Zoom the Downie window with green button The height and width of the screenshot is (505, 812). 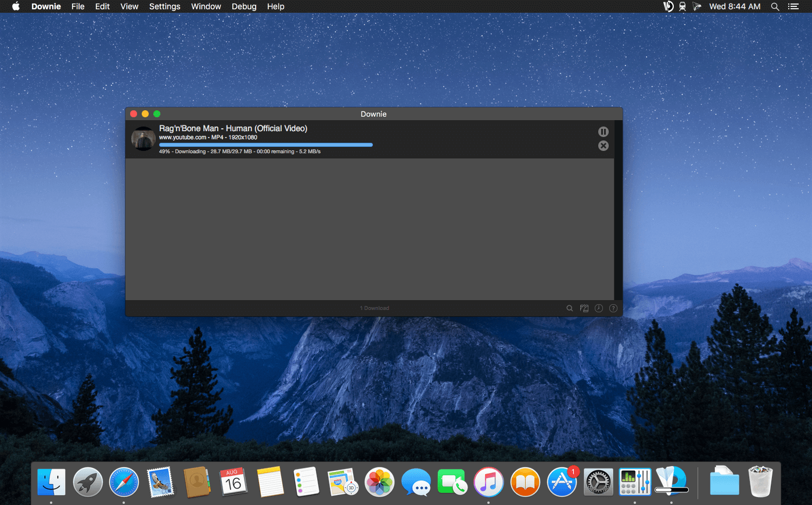click(157, 114)
